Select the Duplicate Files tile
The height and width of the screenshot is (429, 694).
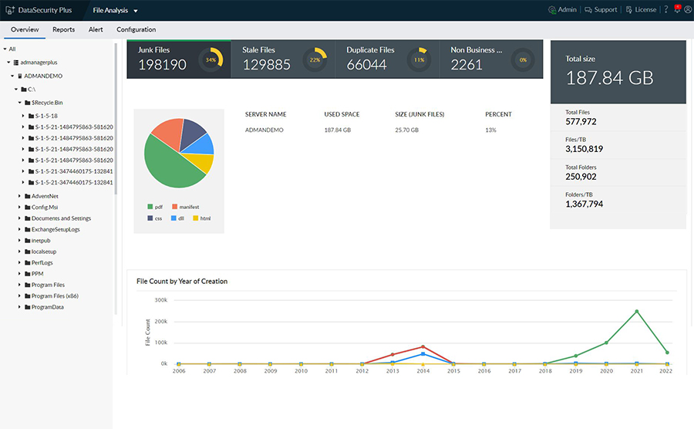point(387,59)
